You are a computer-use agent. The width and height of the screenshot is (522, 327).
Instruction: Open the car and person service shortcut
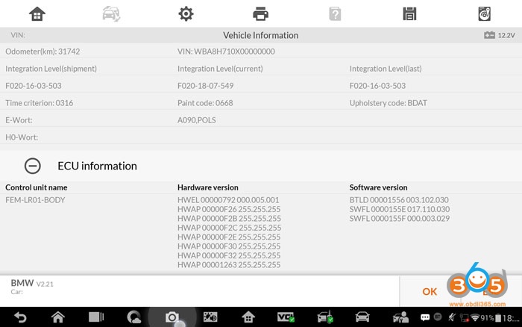(x=400, y=317)
